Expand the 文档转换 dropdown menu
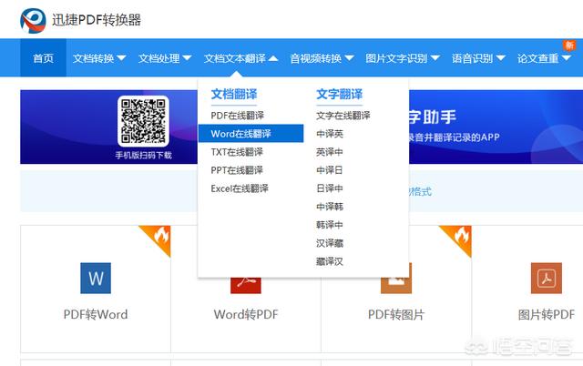583x366 pixels. click(x=99, y=58)
